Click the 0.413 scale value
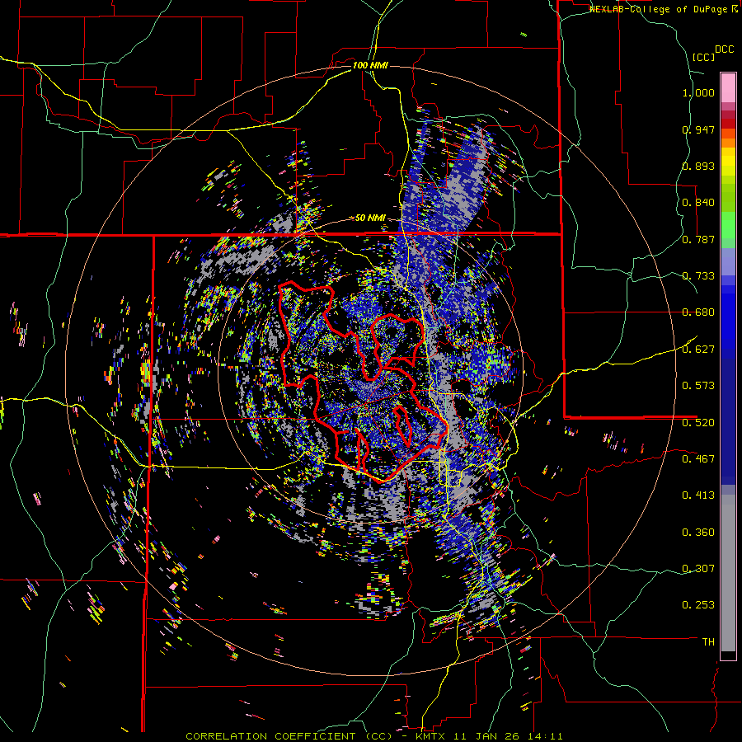Viewport: 742px width, 742px height. [x=698, y=495]
